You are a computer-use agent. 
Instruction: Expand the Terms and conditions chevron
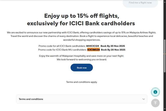[x=144, y=99]
